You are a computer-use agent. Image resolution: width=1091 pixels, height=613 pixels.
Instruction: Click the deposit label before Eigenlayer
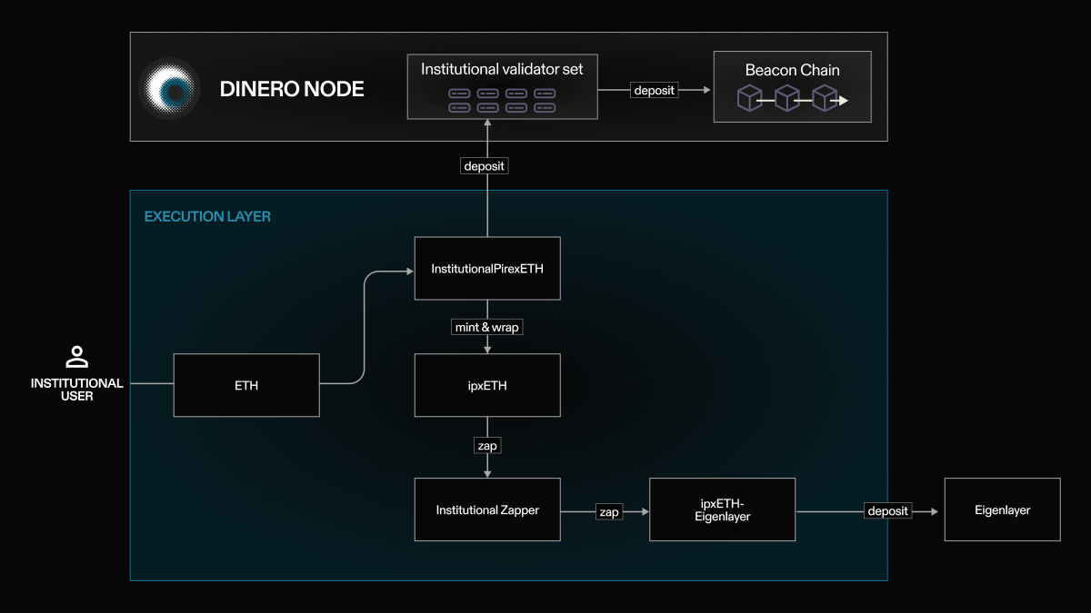pyautogui.click(x=887, y=511)
